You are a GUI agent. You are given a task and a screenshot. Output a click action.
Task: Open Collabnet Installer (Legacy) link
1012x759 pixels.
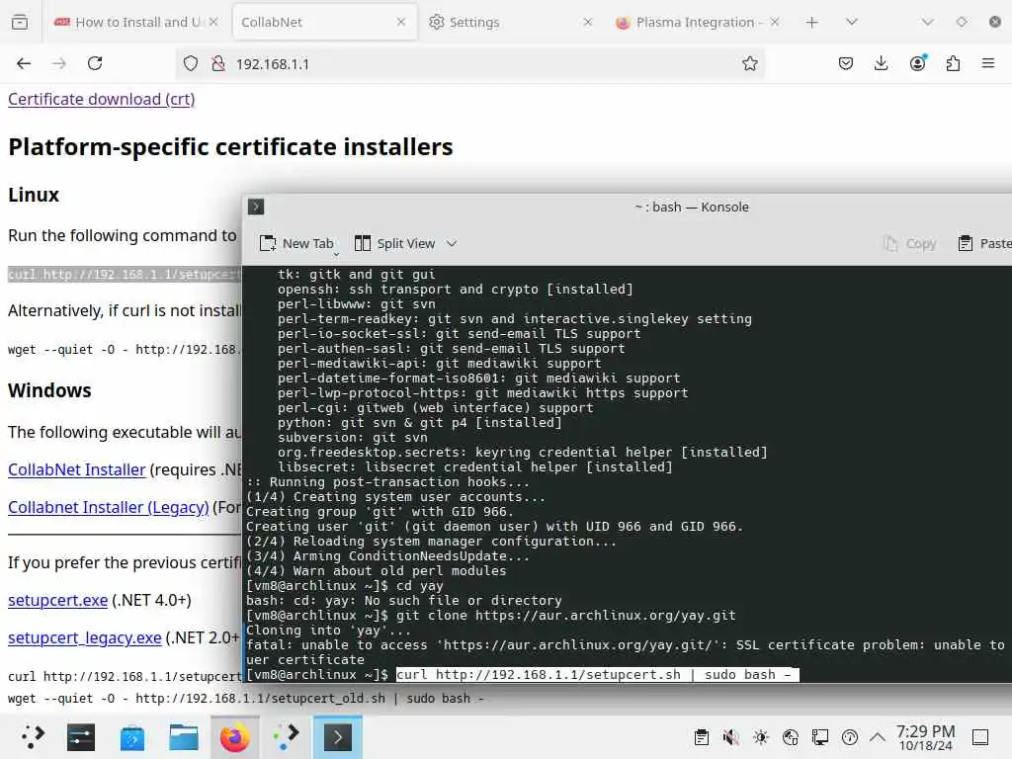[x=109, y=507]
